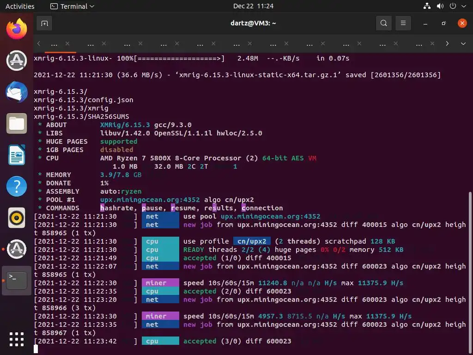Open the terminal hamburger menu

pyautogui.click(x=403, y=23)
